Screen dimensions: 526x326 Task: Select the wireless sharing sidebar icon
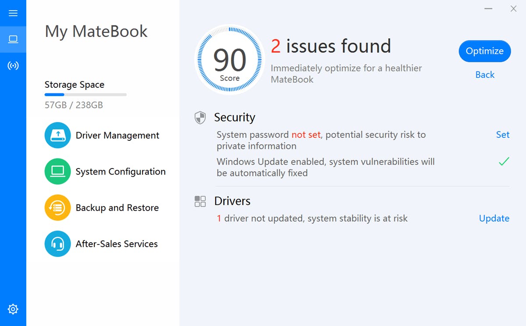tap(13, 65)
